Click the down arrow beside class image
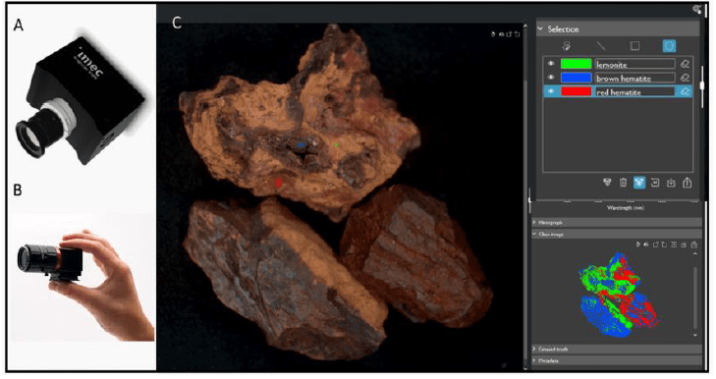The width and height of the screenshot is (716, 379). pyautogui.click(x=695, y=335)
